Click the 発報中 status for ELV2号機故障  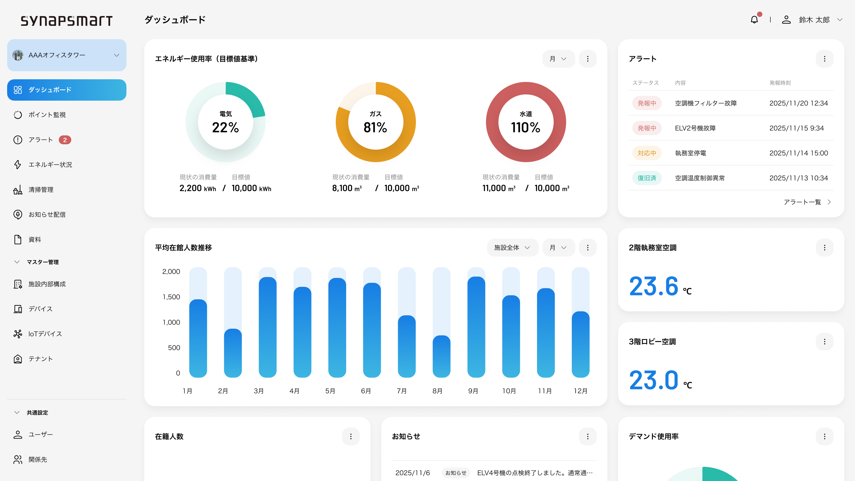[647, 128]
